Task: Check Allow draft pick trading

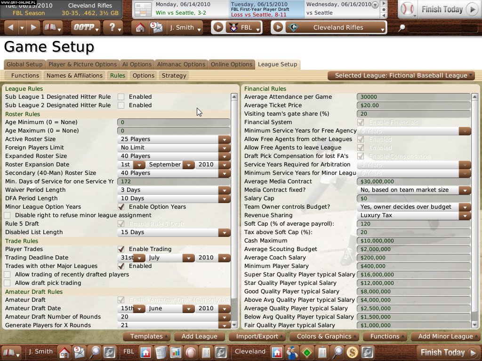Action: (x=8, y=283)
